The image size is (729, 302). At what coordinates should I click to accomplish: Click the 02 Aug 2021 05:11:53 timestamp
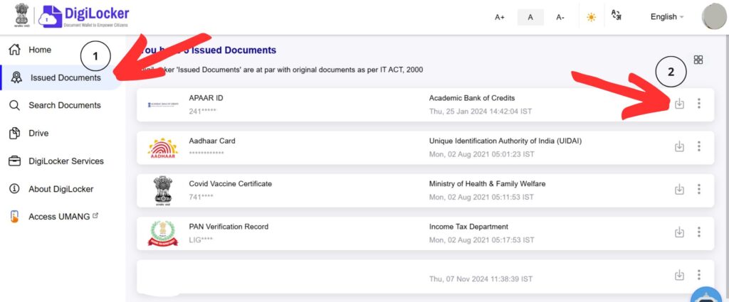click(481, 197)
